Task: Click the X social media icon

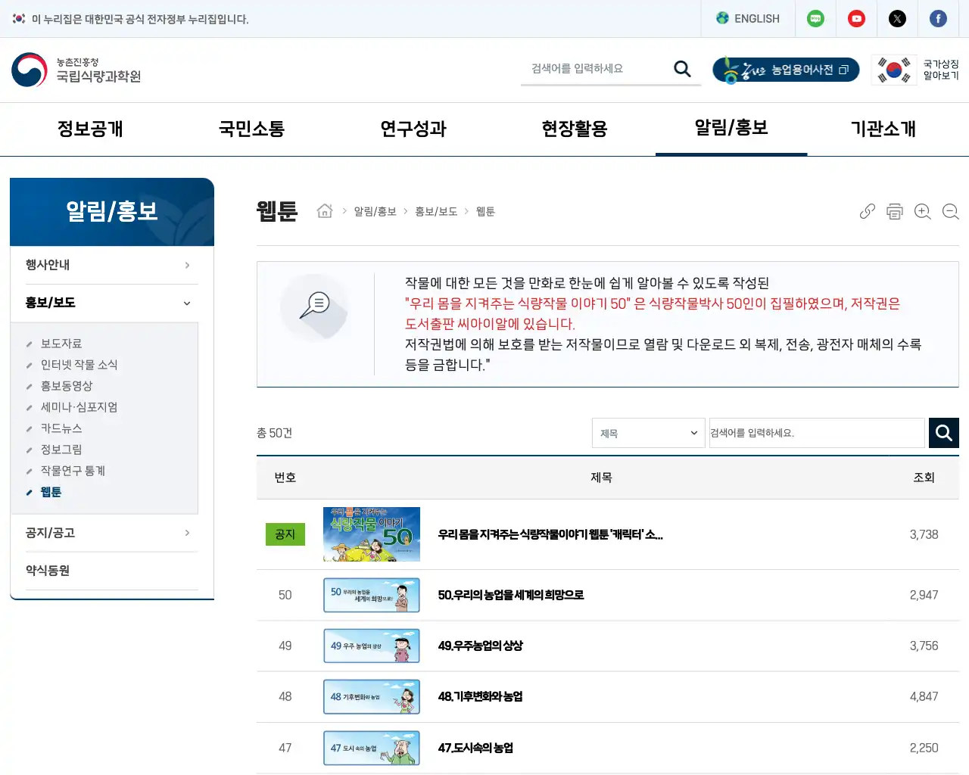Action: tap(897, 18)
